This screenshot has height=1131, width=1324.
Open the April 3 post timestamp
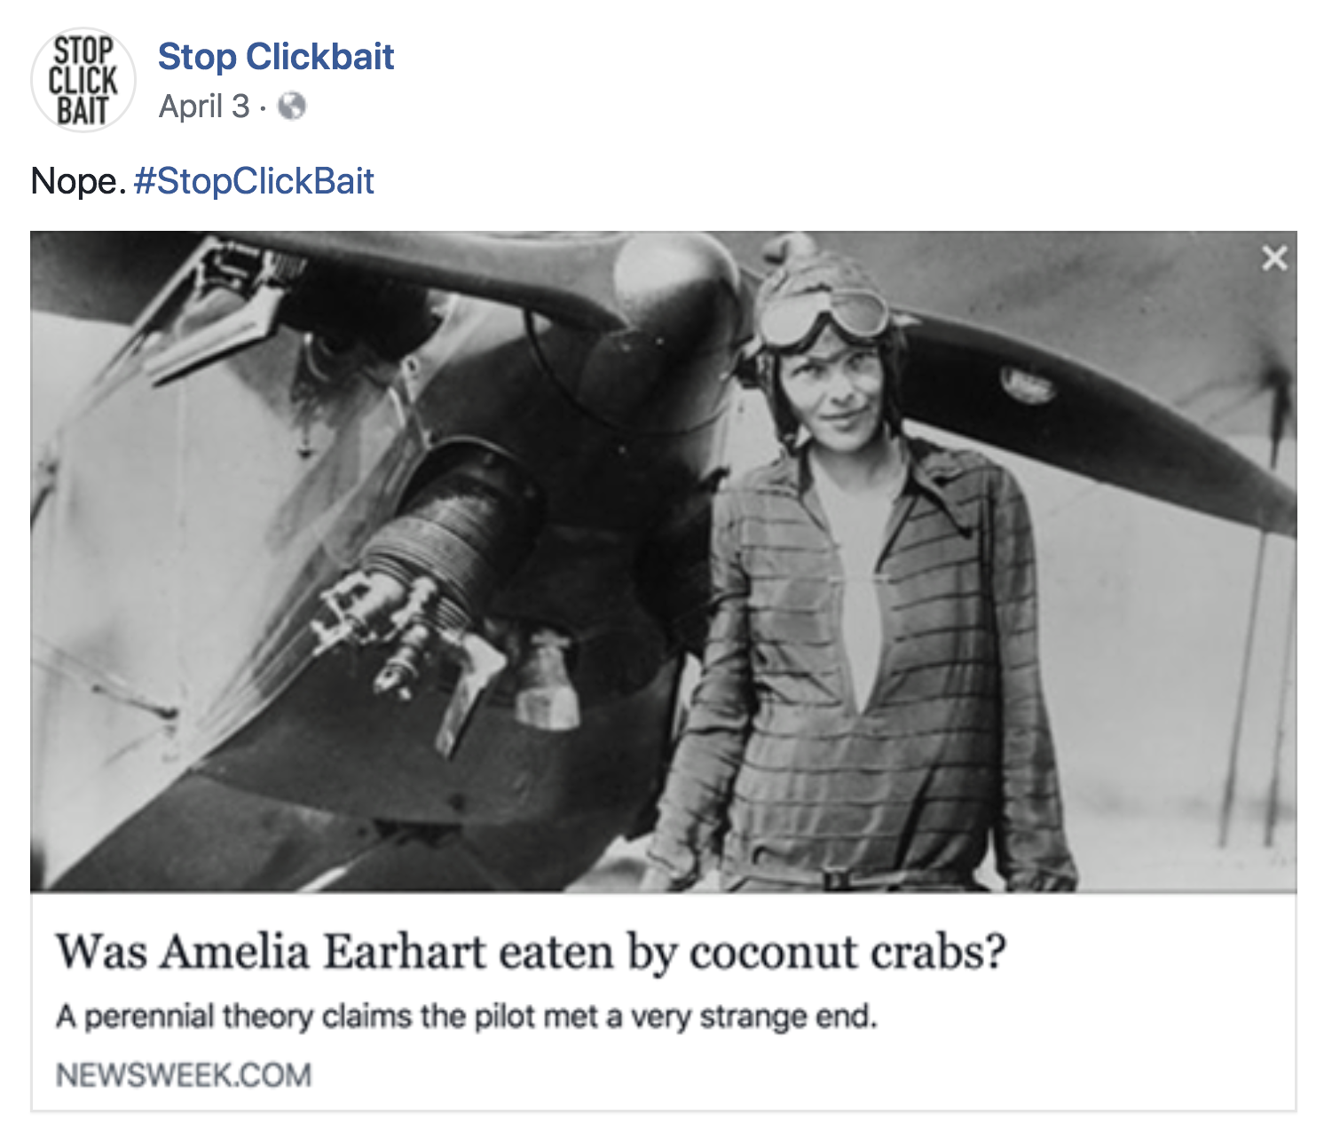tap(204, 107)
